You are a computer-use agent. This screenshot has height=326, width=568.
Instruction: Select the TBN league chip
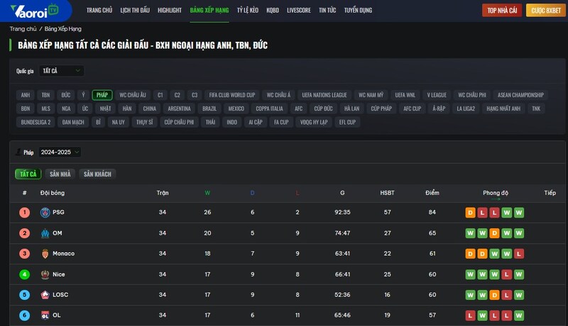[x=45, y=95]
